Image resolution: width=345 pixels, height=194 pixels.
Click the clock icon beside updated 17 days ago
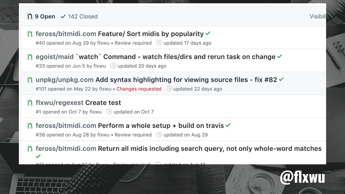159,43
